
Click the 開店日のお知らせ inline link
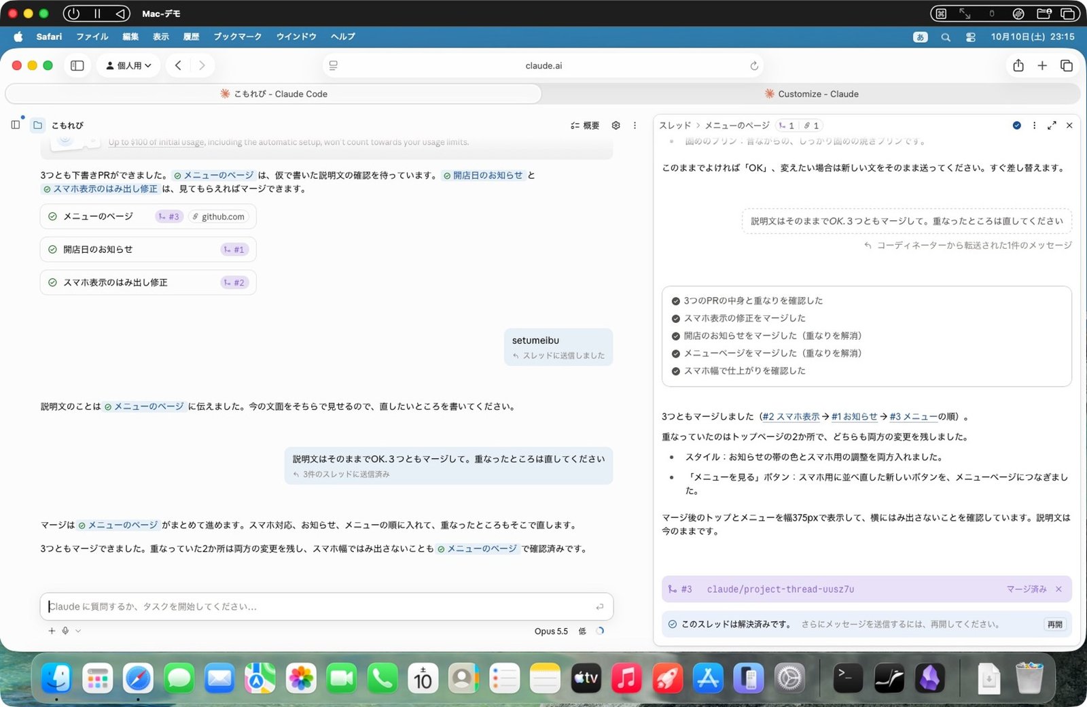click(x=483, y=175)
